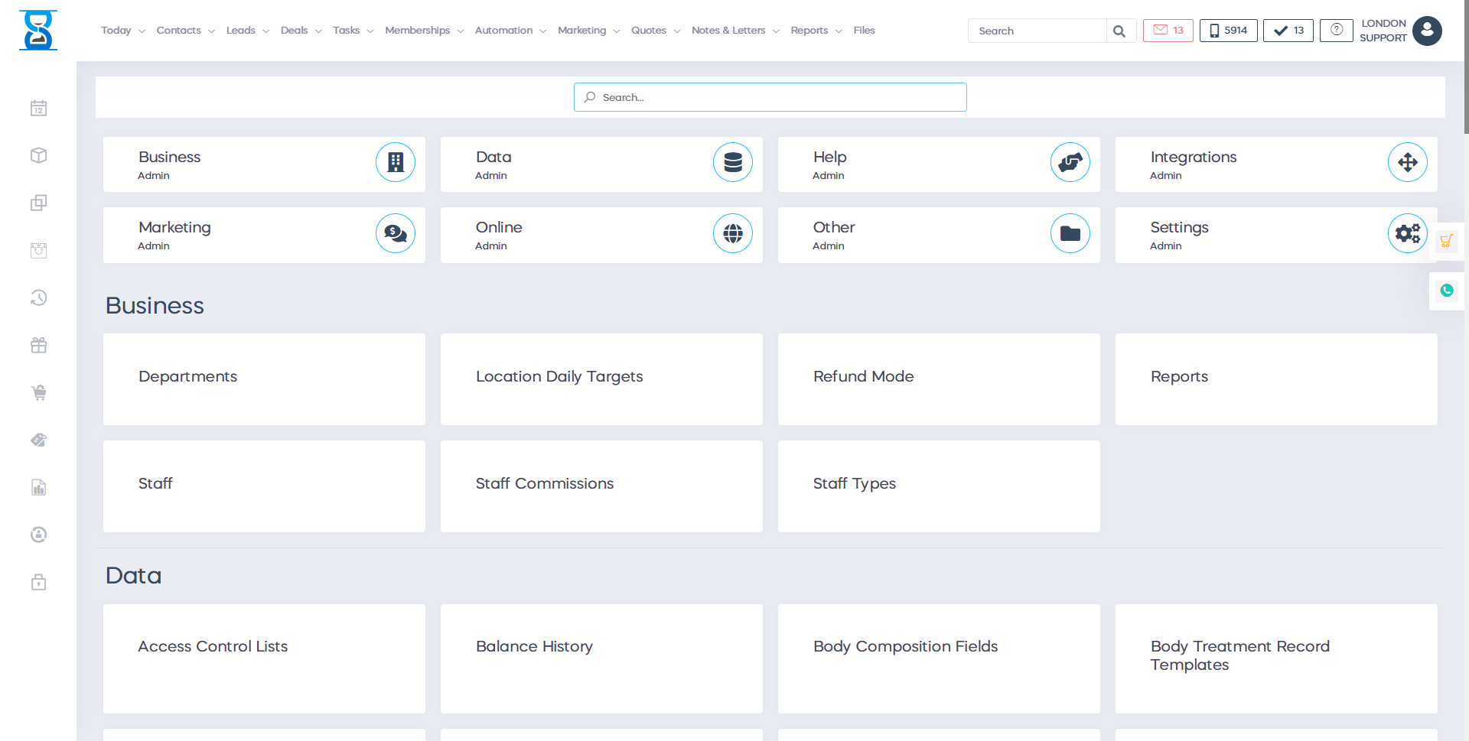The height and width of the screenshot is (741, 1469).
Task: Expand the Contacts dropdown menu
Action: click(x=185, y=31)
